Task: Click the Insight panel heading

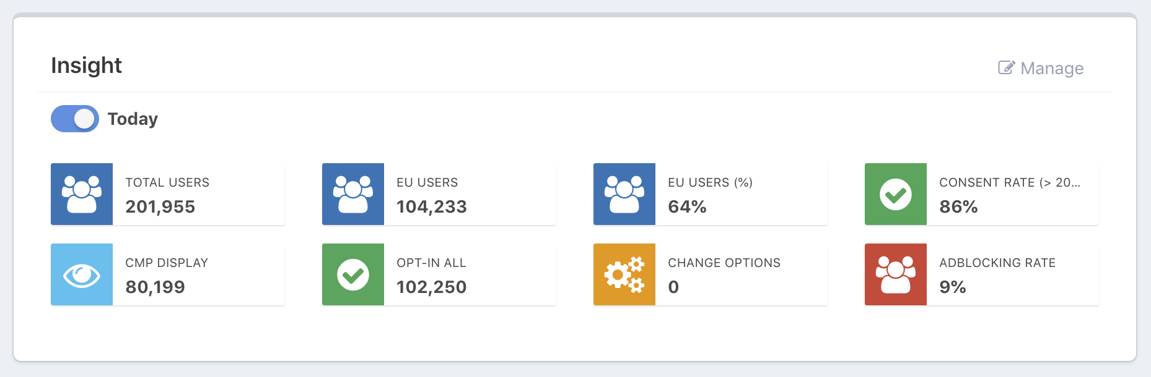Action: click(87, 66)
